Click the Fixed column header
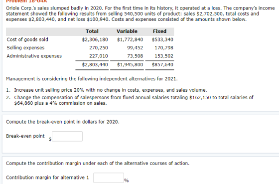The height and width of the screenshot is (184, 279). [x=159, y=31]
